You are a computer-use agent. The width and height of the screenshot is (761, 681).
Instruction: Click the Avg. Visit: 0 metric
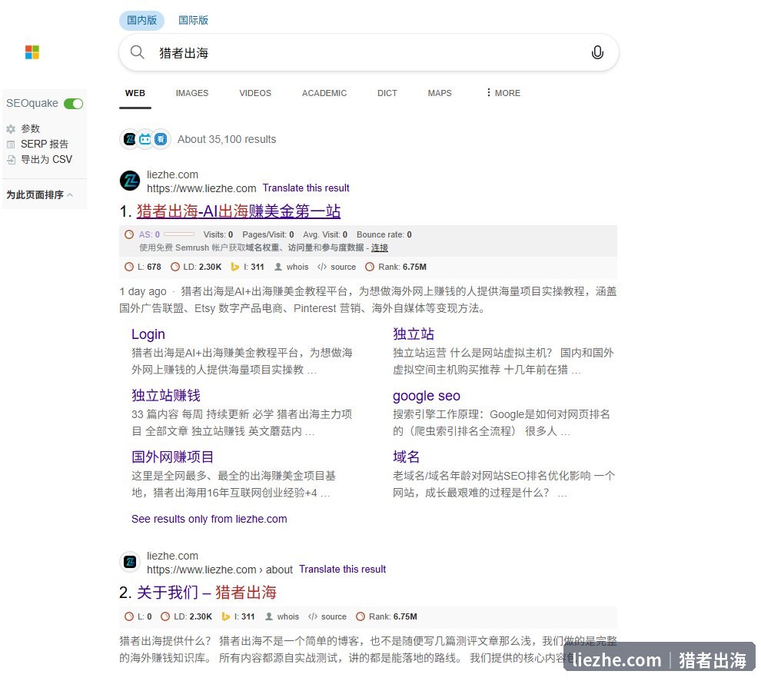[325, 234]
